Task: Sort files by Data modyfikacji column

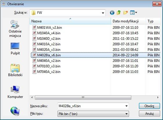Action: [x=128, y=21]
